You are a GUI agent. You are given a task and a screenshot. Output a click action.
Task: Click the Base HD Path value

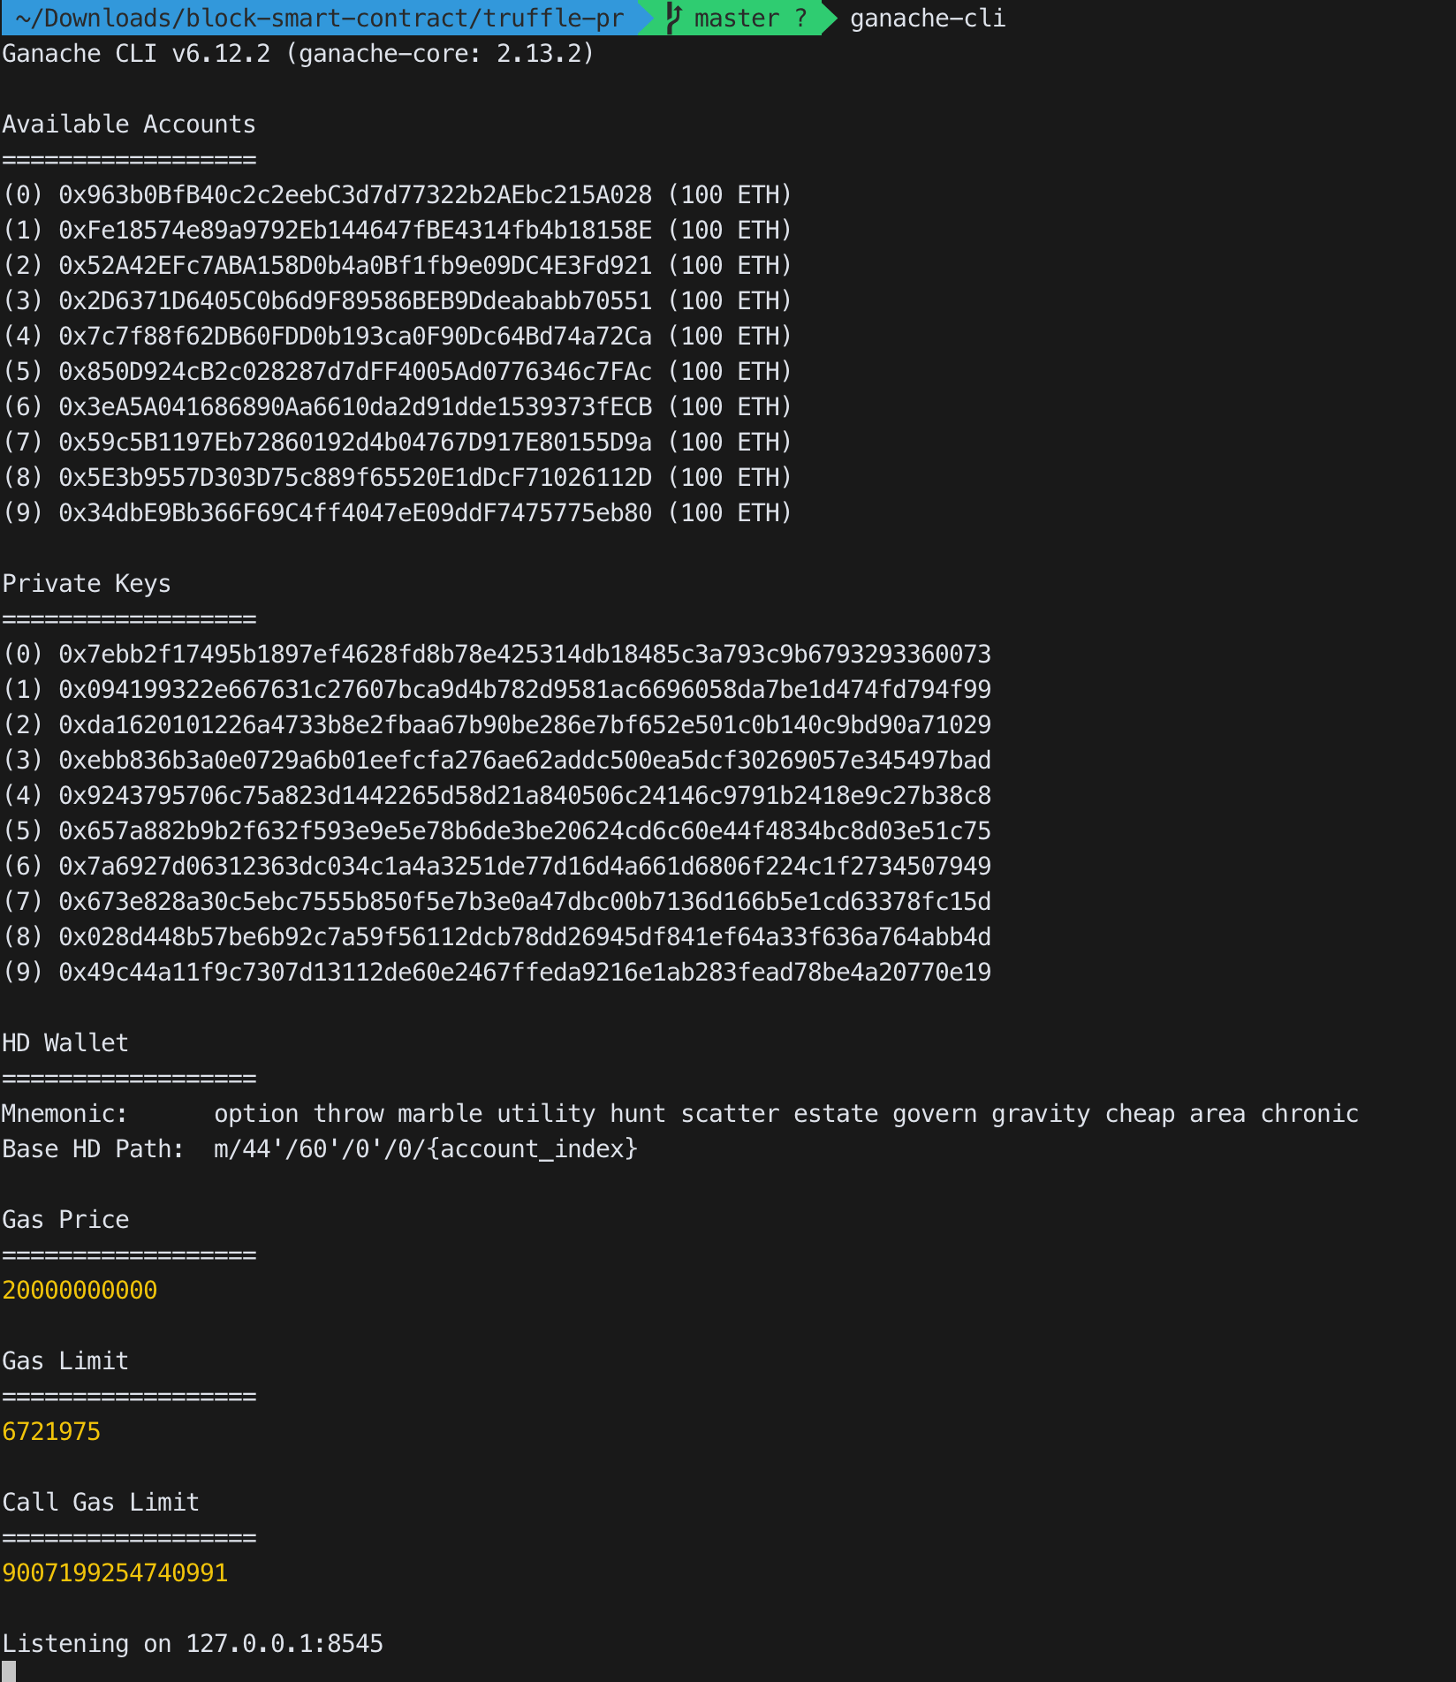[425, 1149]
